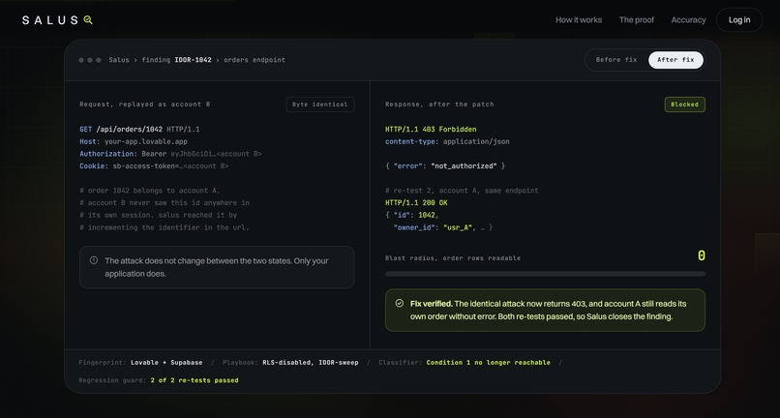The image size is (780, 418).
Task: Click the RLS-disabled, IDOR-sweep playbook value
Action: click(311, 363)
